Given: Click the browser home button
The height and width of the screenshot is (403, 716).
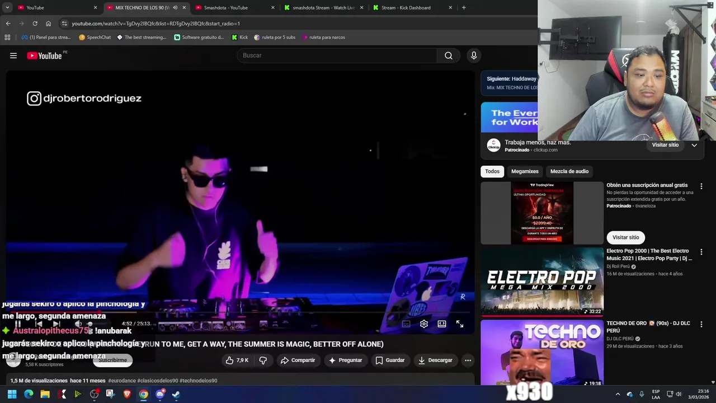Looking at the screenshot, I should click(x=48, y=24).
